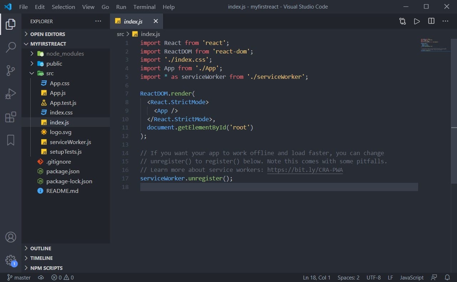The height and width of the screenshot is (282, 457).
Task: Open App.css in the explorer
Action: 66,83
